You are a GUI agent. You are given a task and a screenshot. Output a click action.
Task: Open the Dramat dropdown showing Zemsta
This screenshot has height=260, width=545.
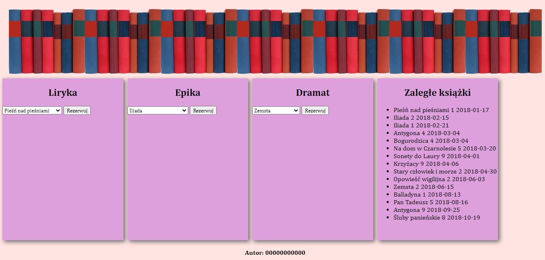[x=276, y=110]
